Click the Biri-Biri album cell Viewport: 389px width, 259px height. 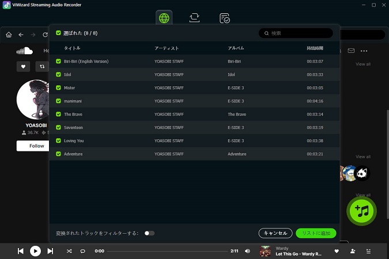point(234,61)
